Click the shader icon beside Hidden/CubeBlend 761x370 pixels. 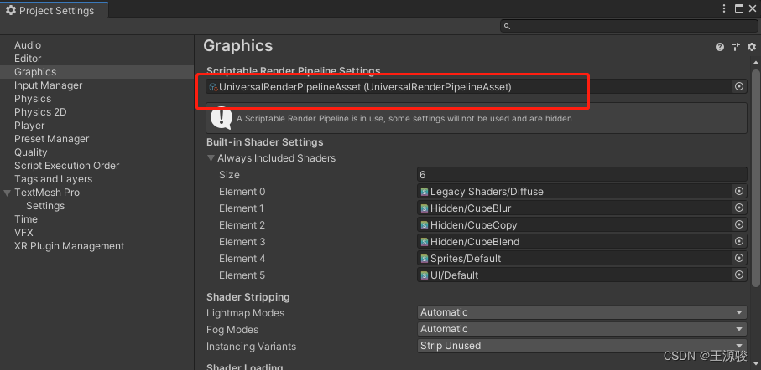[425, 242]
